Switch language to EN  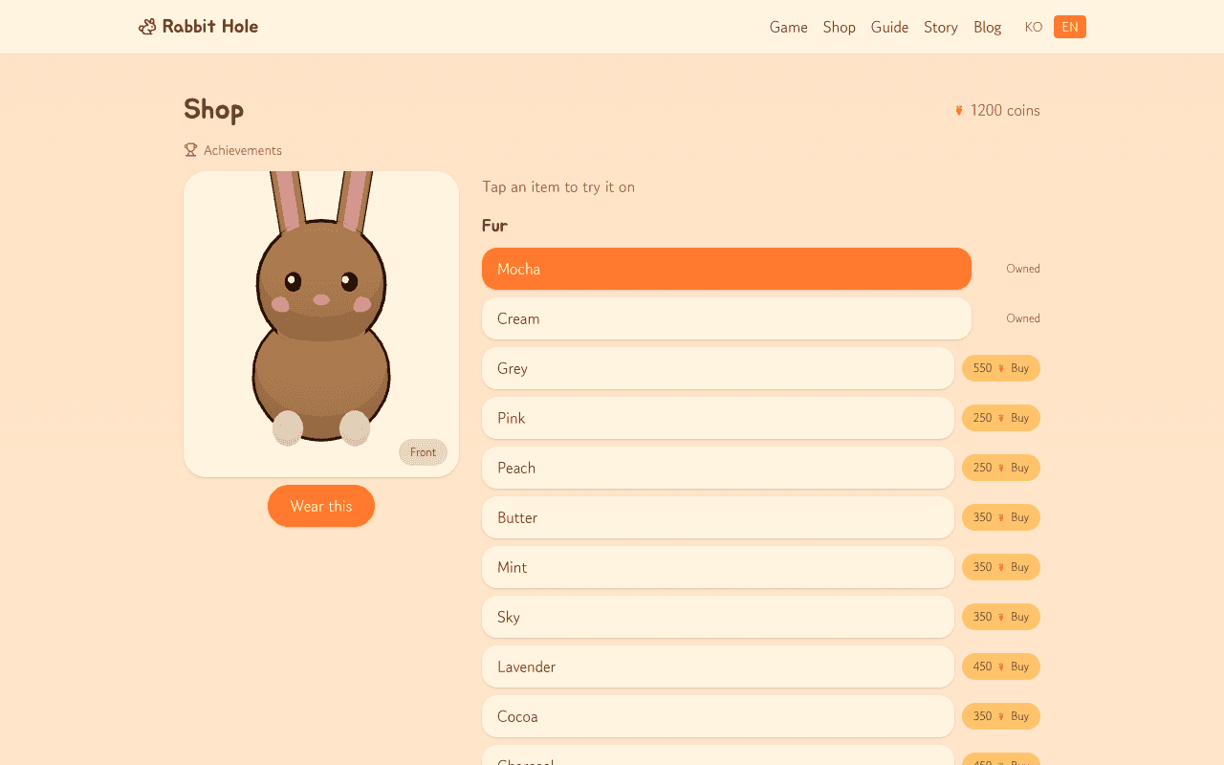(x=1070, y=27)
